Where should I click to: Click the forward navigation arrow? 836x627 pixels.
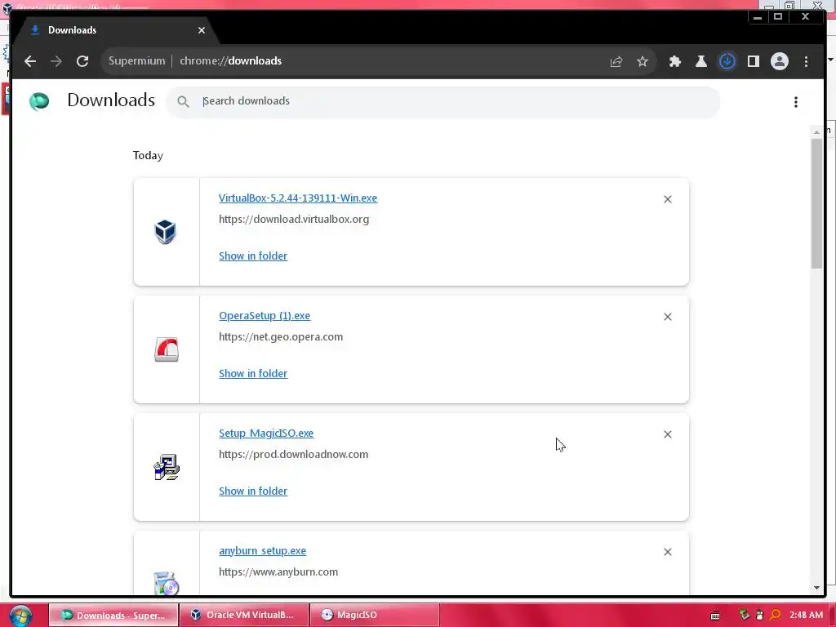click(56, 61)
